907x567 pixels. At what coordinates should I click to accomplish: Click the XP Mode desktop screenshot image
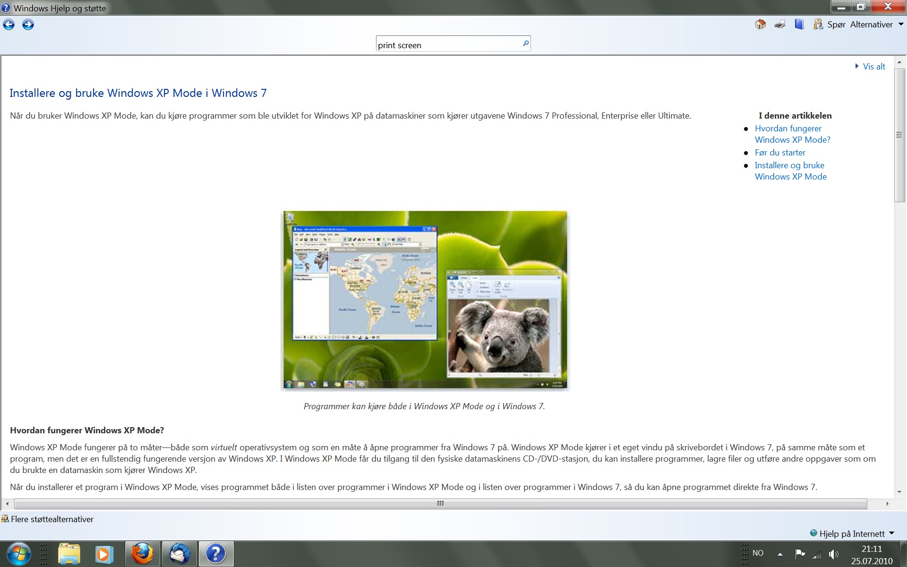[425, 300]
